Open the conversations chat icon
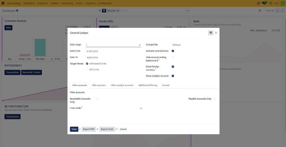 (x=264, y=3)
